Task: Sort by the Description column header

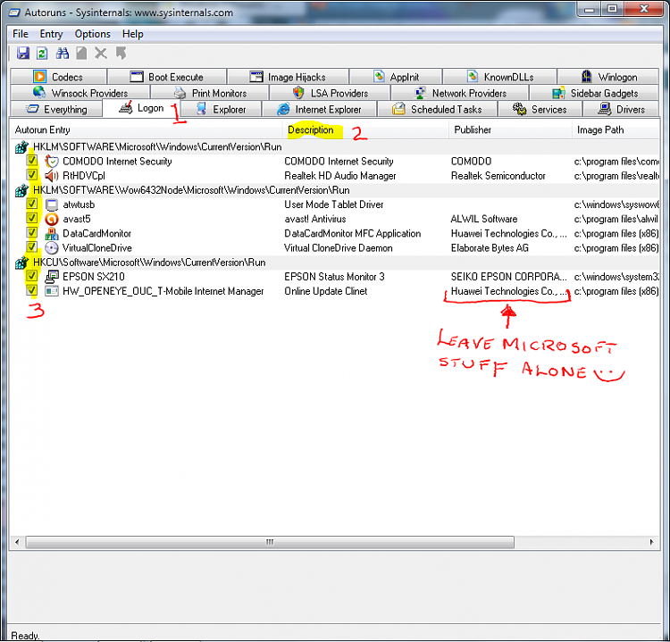Action: (365, 129)
